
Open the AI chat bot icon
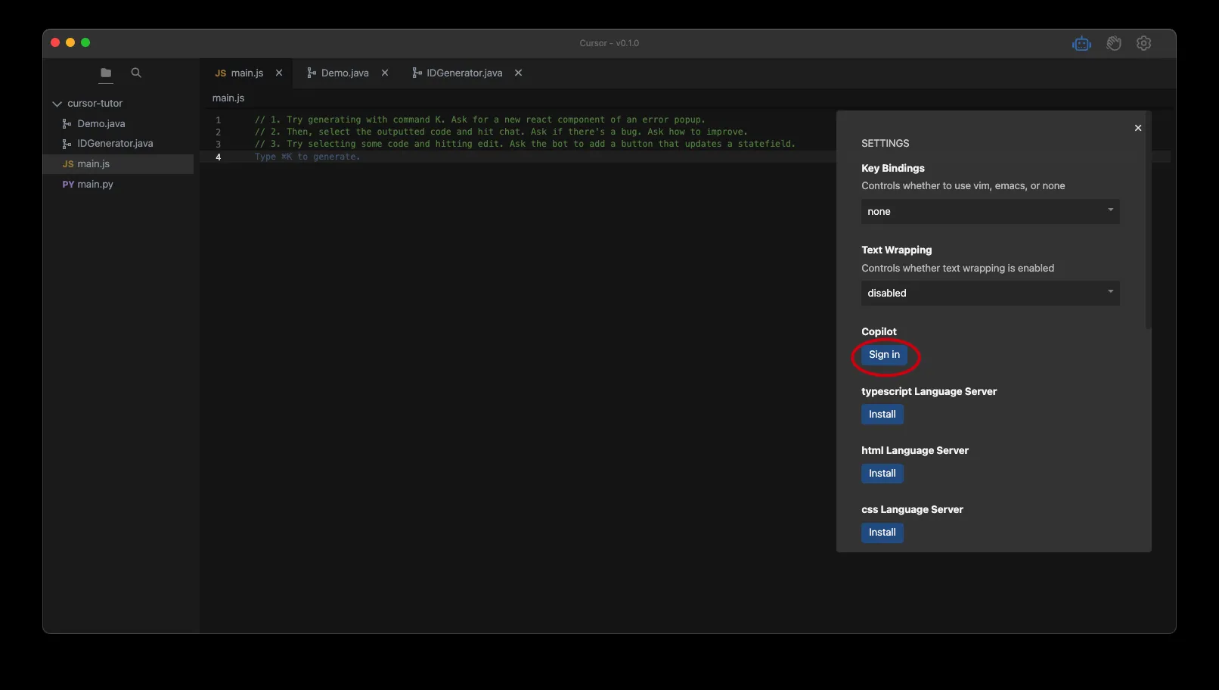click(x=1081, y=44)
